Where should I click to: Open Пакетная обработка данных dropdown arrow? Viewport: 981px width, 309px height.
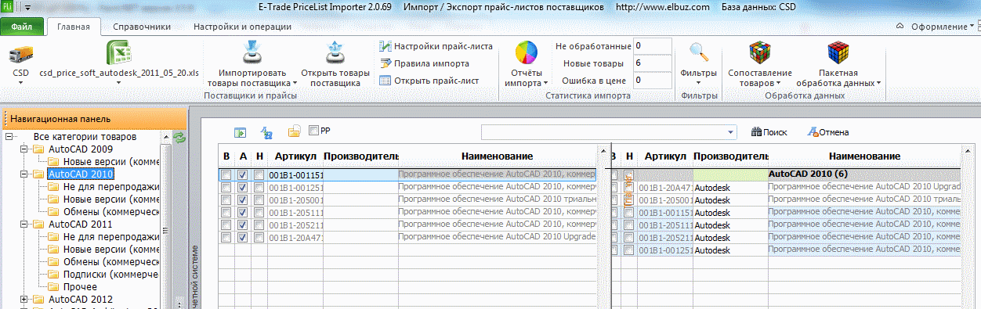879,82
